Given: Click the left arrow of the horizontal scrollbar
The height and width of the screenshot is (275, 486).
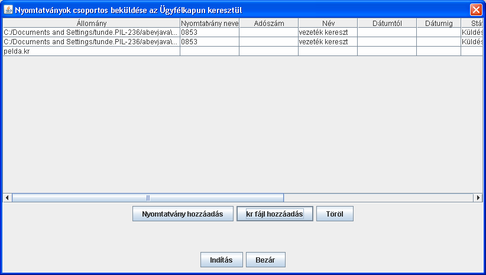Looking at the screenshot, I should coord(8,197).
